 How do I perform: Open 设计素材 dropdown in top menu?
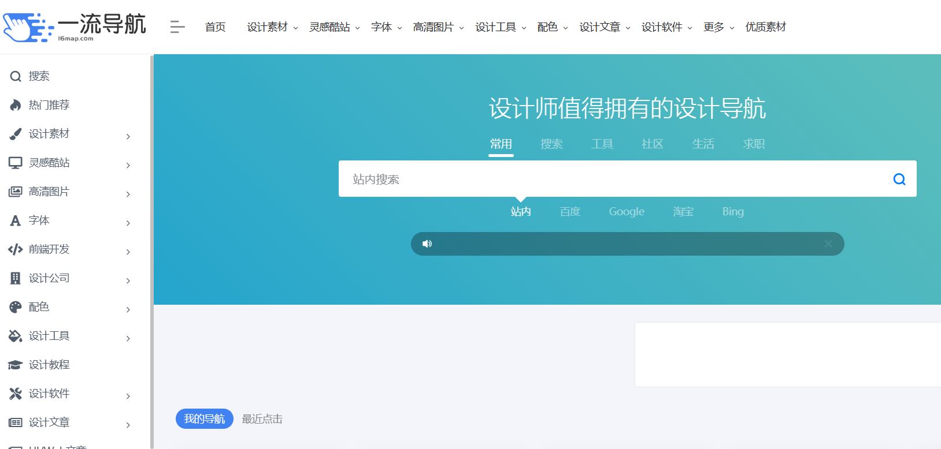(x=272, y=27)
